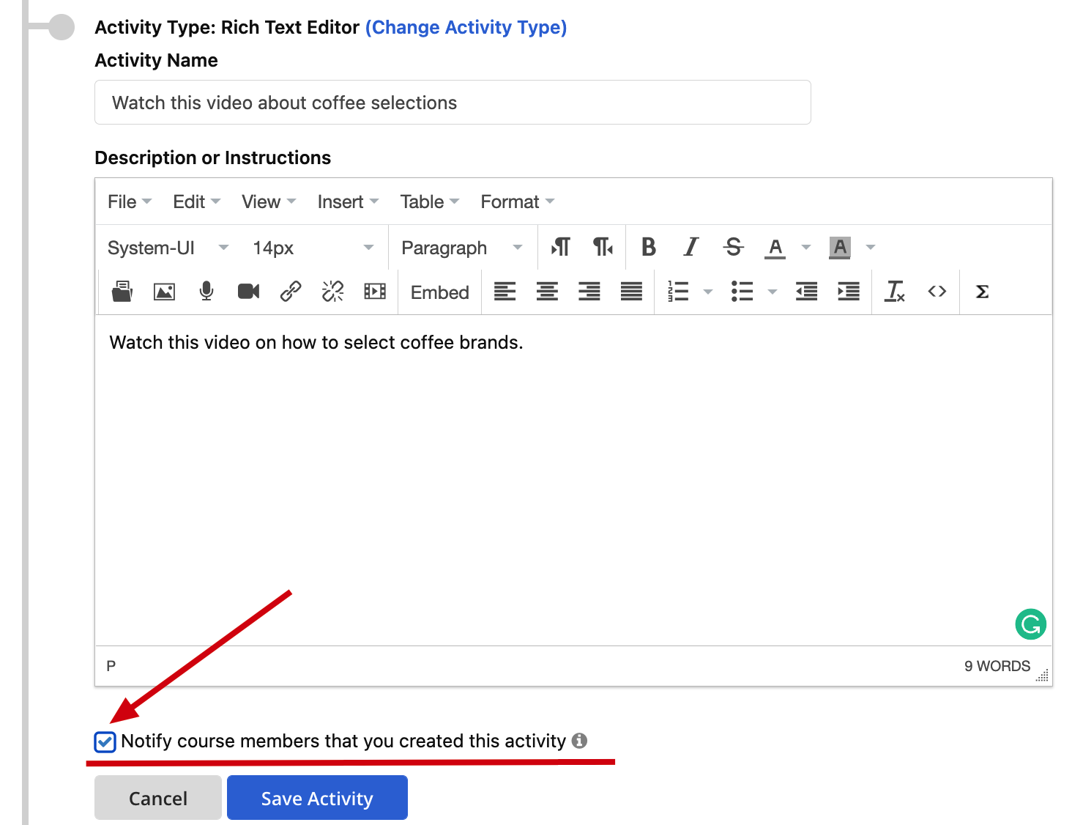Screen dimensions: 1072x825
Task: Align text right
Action: [x=589, y=292]
